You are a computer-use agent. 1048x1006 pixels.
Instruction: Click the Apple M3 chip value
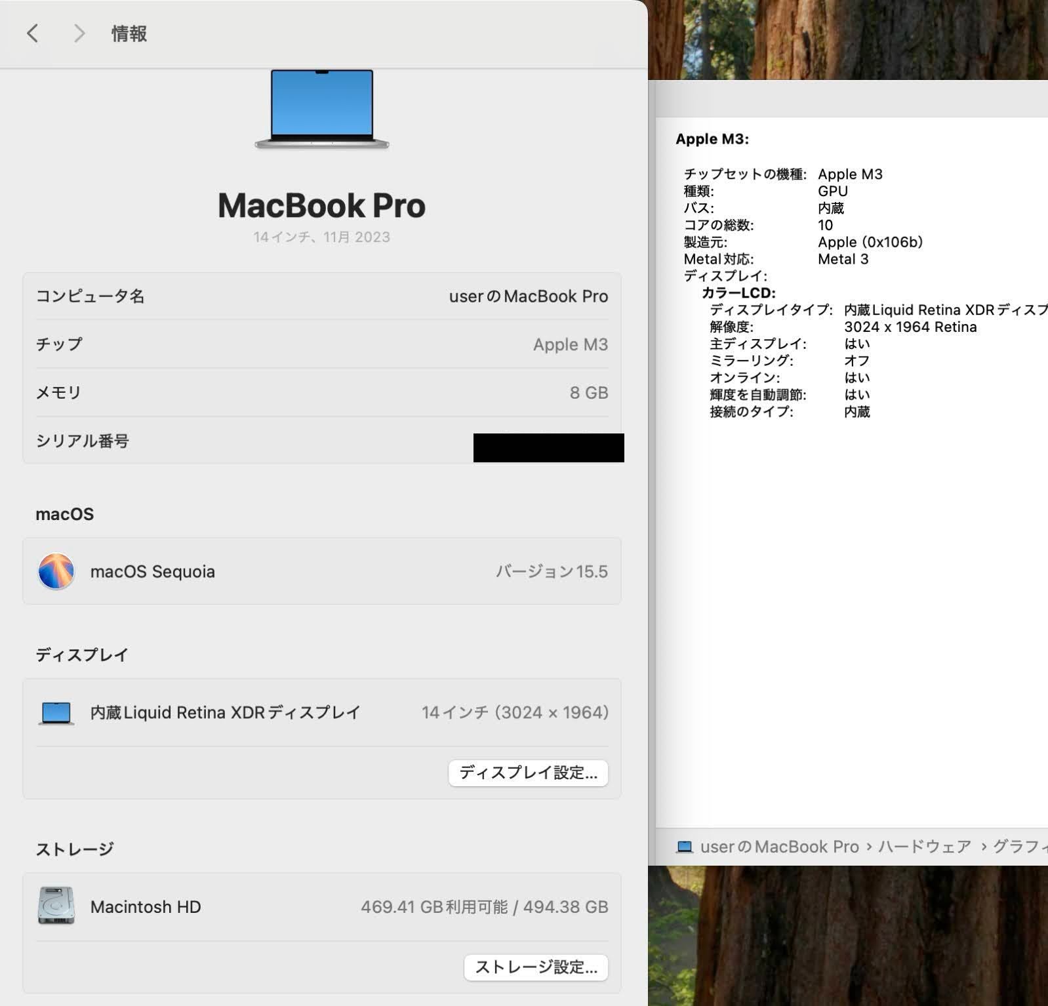pyautogui.click(x=570, y=345)
